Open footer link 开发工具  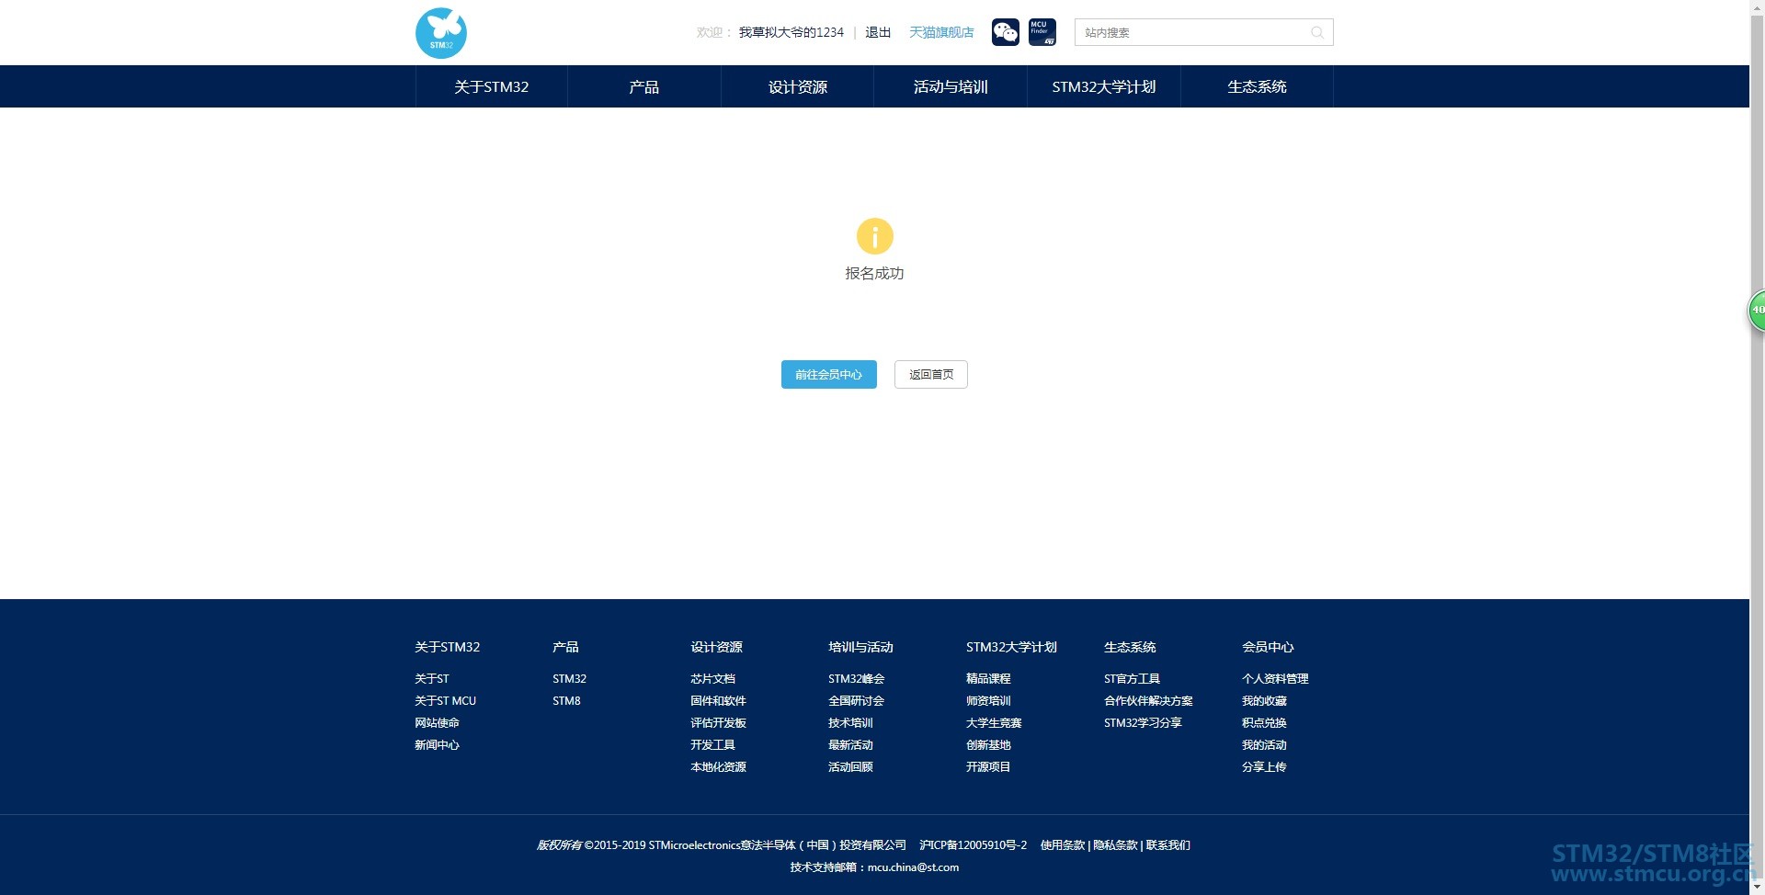click(713, 744)
